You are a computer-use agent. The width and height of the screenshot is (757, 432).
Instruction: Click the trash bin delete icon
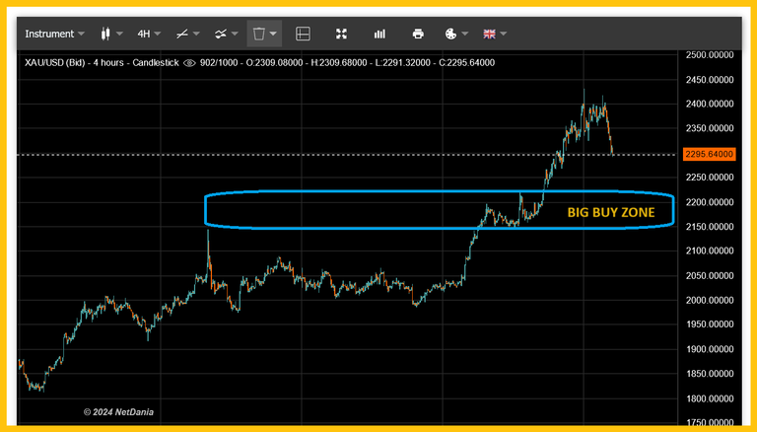coord(259,34)
